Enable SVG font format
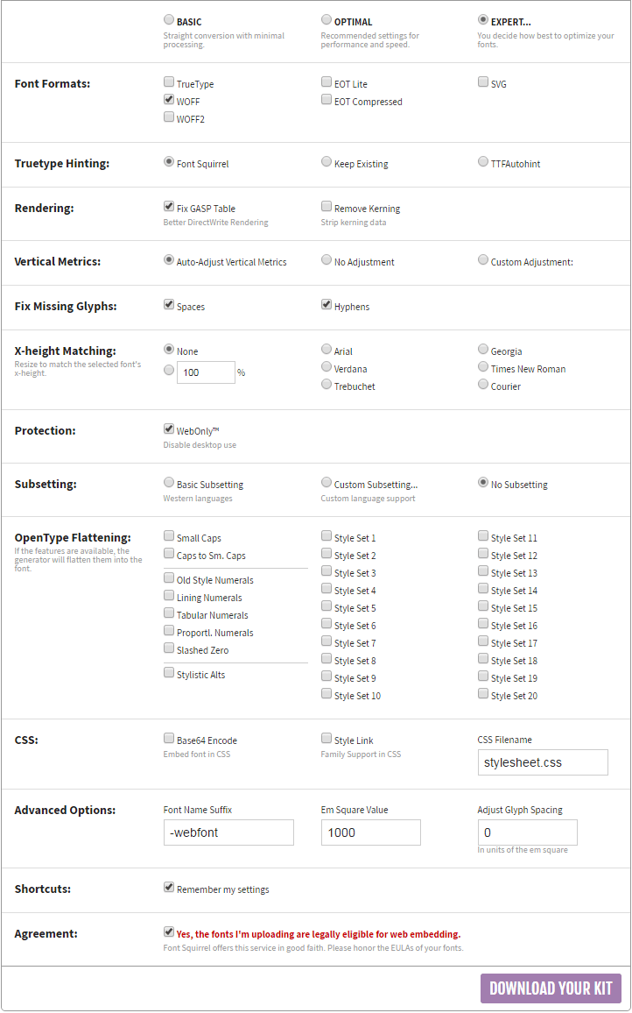632x1013 pixels. click(x=483, y=82)
